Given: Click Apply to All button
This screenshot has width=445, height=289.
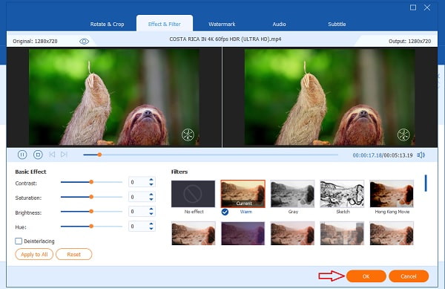Looking at the screenshot, I should click(x=34, y=254).
